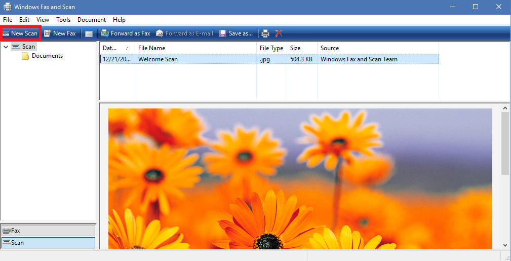
Task: Click the flower preview image
Action: [x=300, y=179]
